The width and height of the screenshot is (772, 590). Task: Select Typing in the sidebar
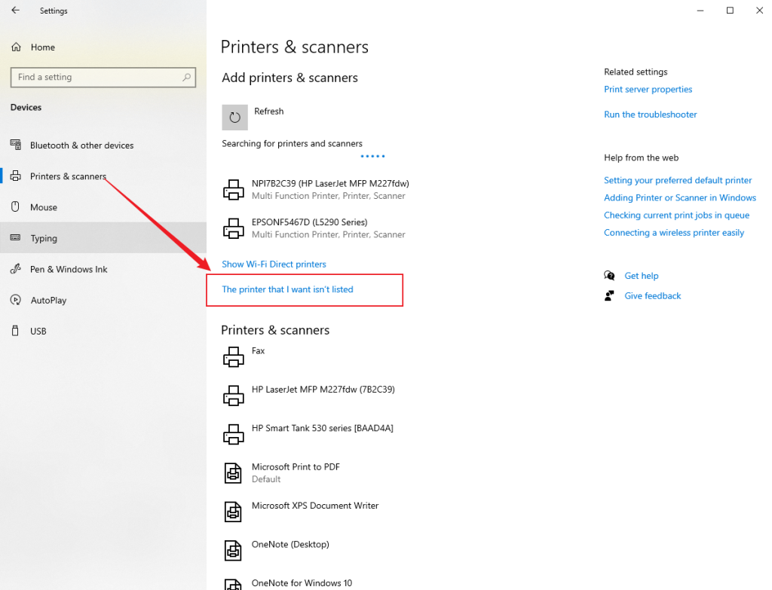(x=45, y=238)
